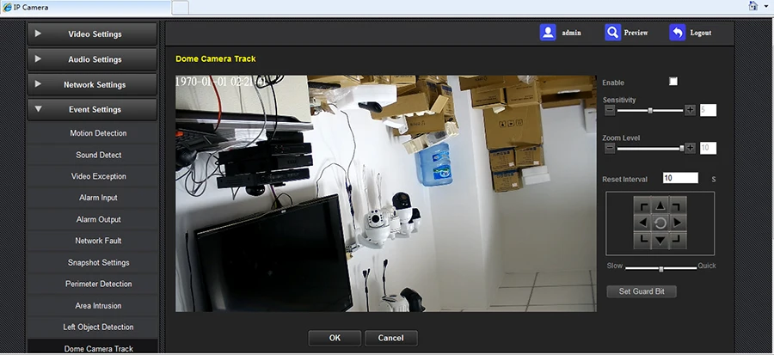Screen dimensions: 774x355
Task: Increase Sensitivity with plus button
Action: (x=690, y=110)
